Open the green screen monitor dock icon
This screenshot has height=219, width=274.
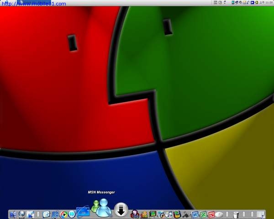point(153,214)
